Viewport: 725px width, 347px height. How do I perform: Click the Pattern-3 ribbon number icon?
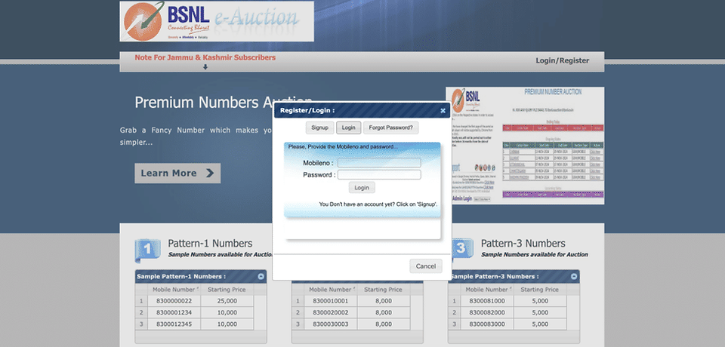461,249
